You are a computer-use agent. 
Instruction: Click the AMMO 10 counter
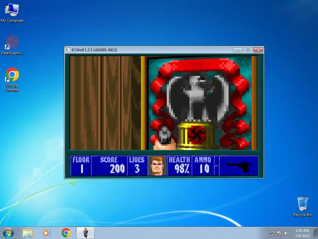[203, 166]
